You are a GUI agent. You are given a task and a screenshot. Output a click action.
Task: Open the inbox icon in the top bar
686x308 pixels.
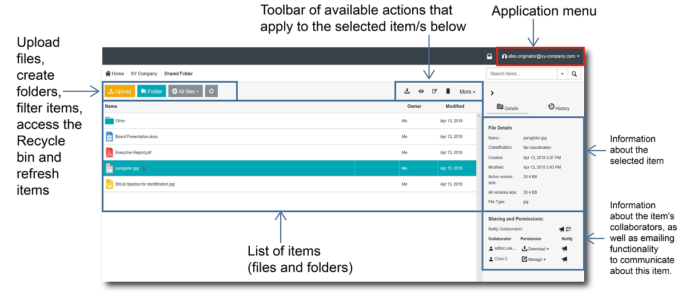[489, 56]
